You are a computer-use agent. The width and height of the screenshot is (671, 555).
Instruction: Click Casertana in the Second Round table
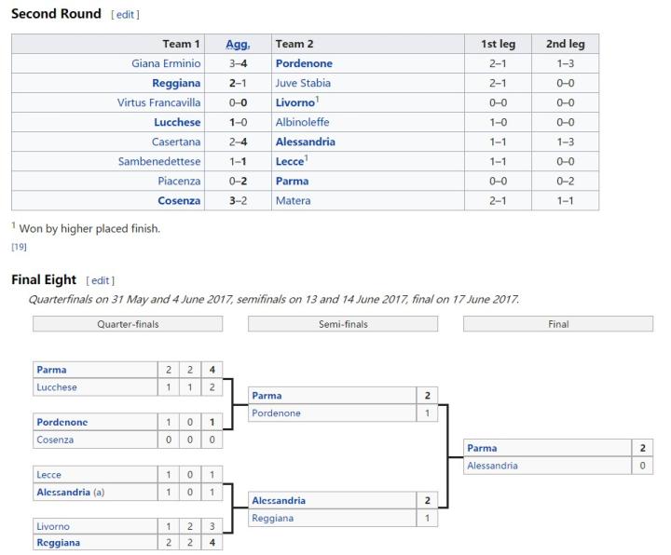(176, 142)
